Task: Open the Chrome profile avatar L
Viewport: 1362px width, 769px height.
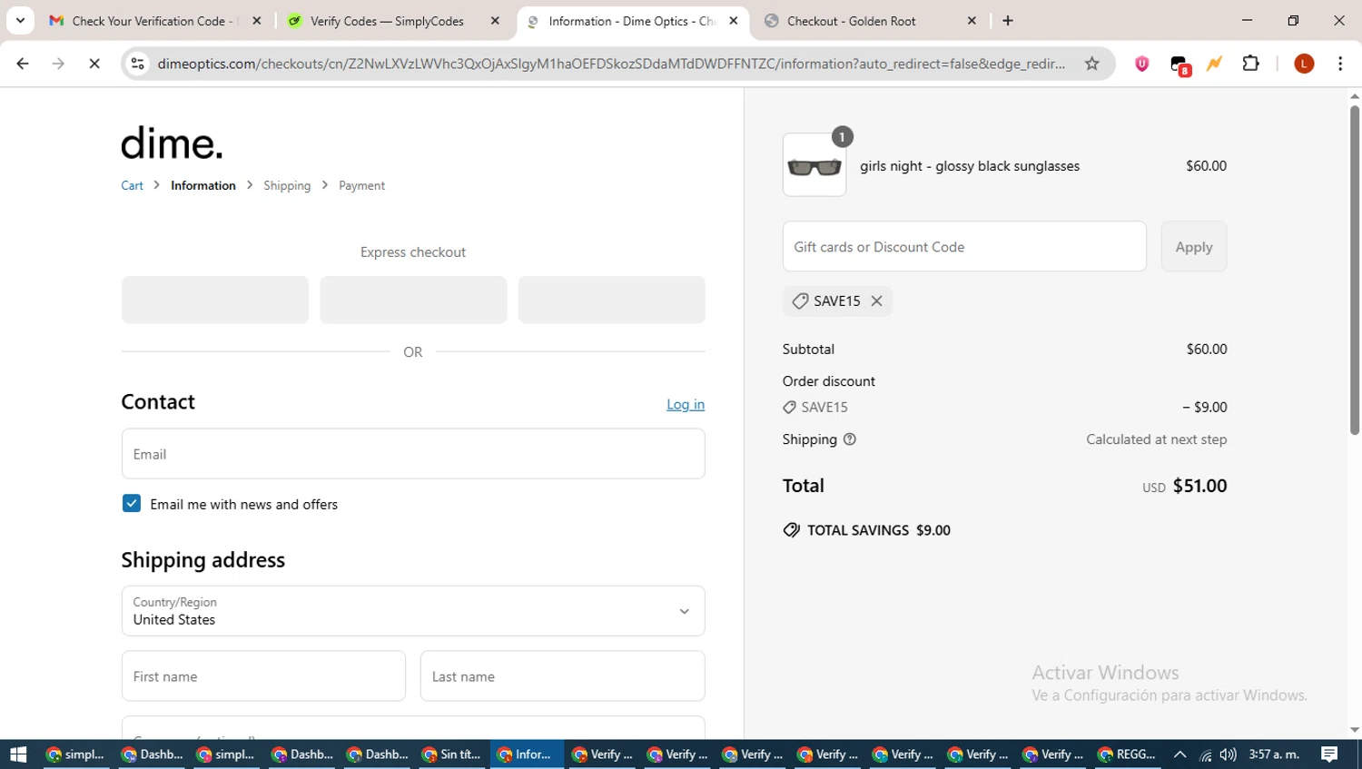Action: [1304, 64]
